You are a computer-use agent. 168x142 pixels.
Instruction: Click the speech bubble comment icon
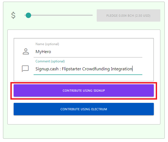[x=25, y=69]
